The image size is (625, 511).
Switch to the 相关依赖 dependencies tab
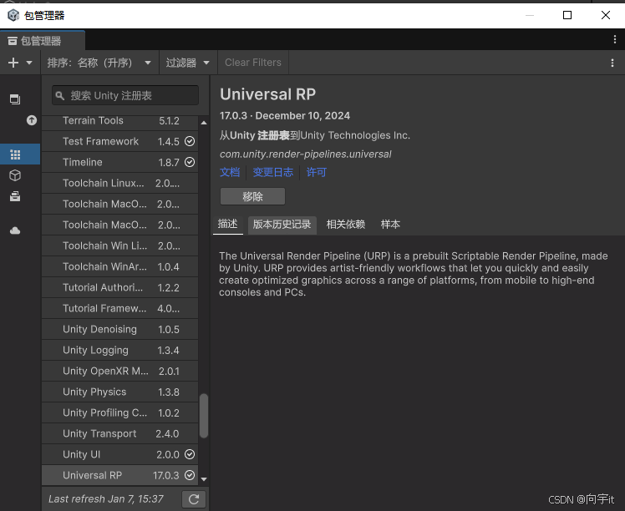346,225
